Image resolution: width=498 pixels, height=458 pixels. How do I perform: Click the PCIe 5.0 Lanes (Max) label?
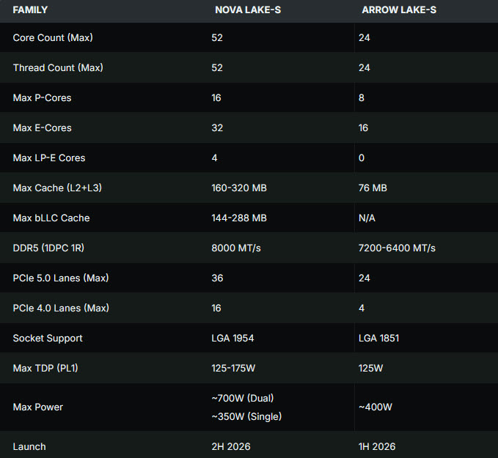tap(62, 278)
